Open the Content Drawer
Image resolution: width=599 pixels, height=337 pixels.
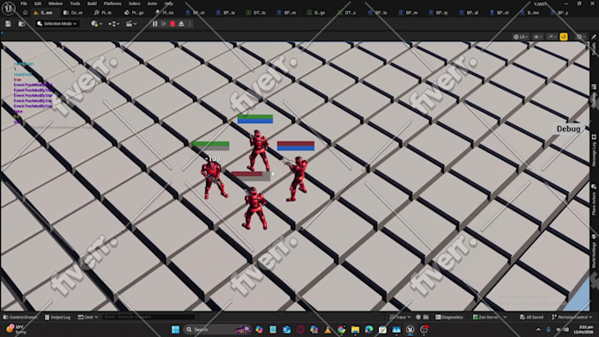(20, 317)
